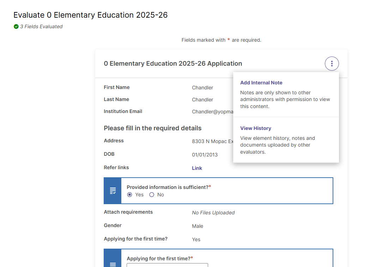Click the page title Evaluate 0 Elementary Education
The image size is (382, 267).
coord(90,15)
